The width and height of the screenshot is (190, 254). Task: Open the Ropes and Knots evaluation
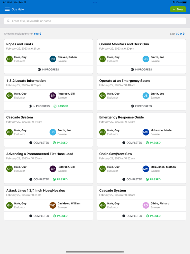(x=48, y=57)
